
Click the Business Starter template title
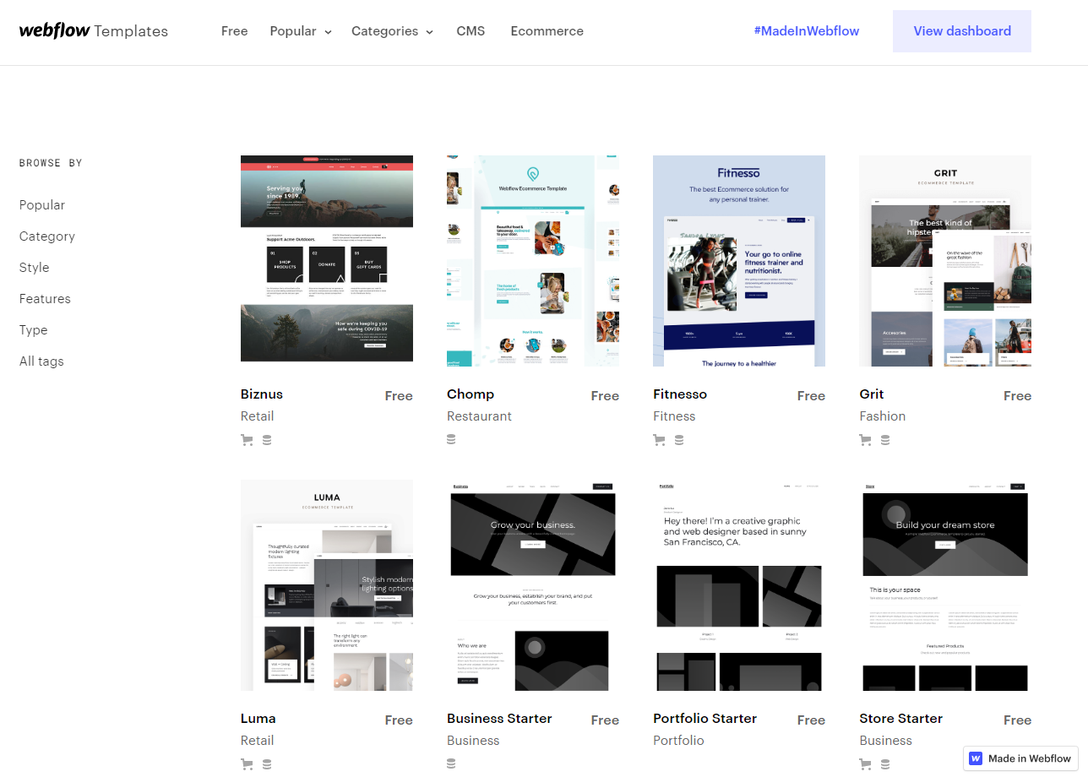pyautogui.click(x=499, y=719)
